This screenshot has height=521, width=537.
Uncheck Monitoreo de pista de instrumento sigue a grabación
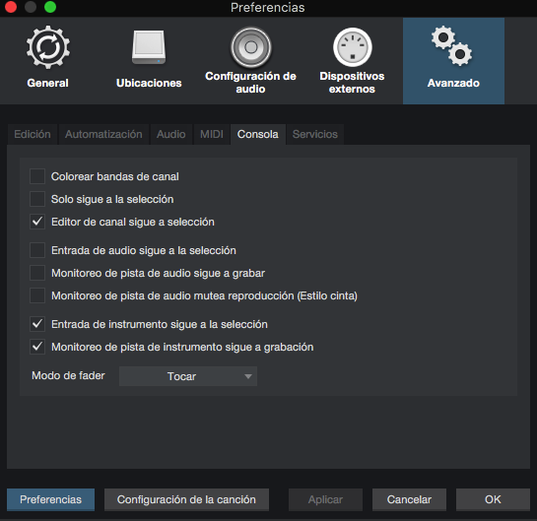click(37, 347)
